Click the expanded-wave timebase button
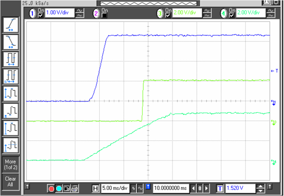 [x=140, y=189]
